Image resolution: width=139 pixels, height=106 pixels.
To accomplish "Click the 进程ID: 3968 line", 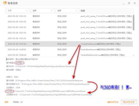I will click(12, 77).
